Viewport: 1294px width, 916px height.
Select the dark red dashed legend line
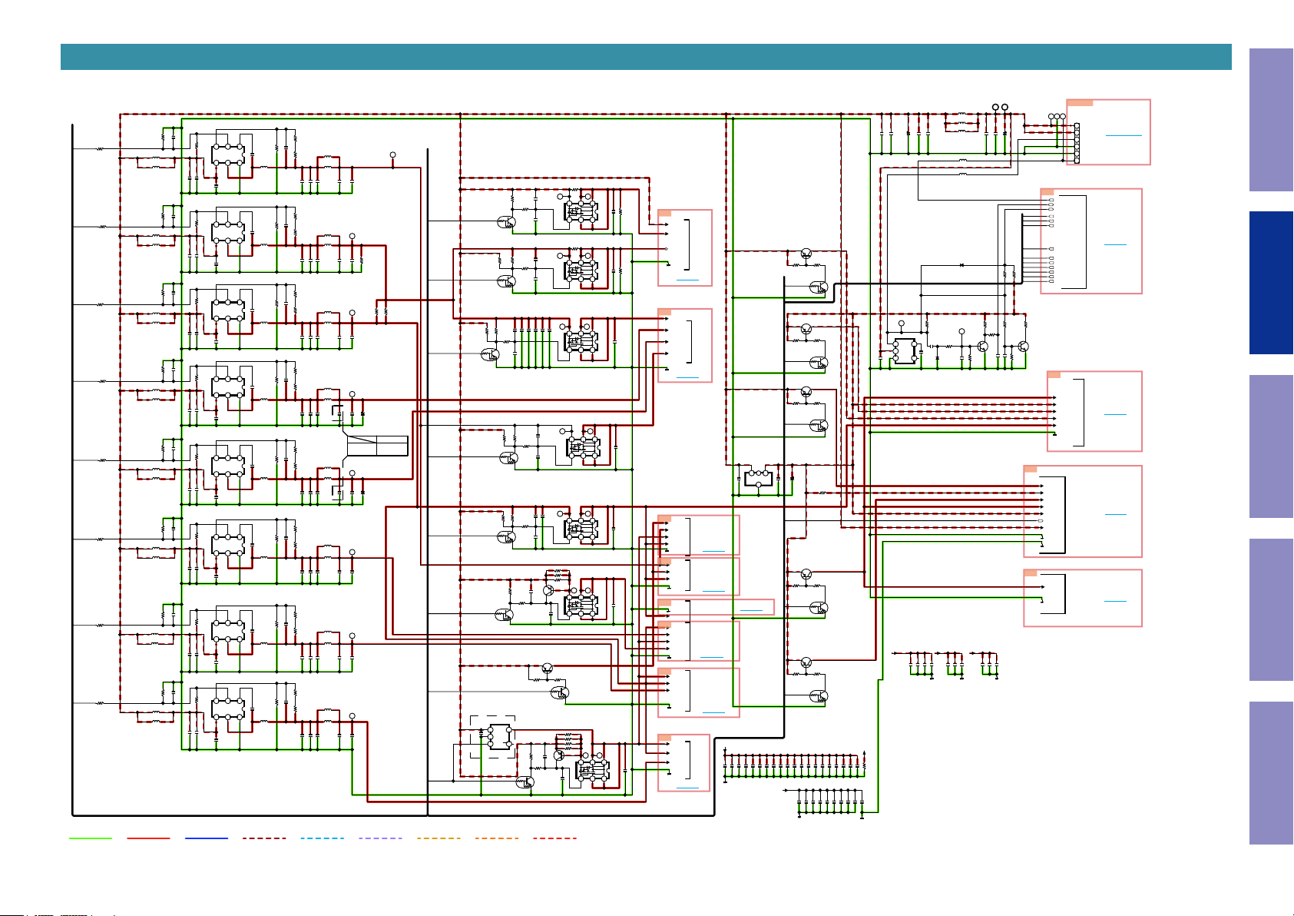[x=264, y=838]
